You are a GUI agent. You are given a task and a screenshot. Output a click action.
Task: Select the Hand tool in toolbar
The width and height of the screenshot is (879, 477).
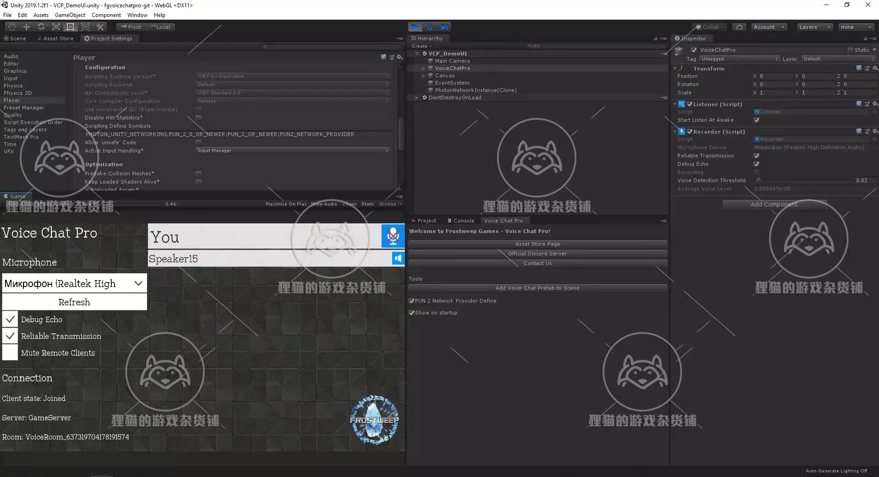click(x=12, y=27)
